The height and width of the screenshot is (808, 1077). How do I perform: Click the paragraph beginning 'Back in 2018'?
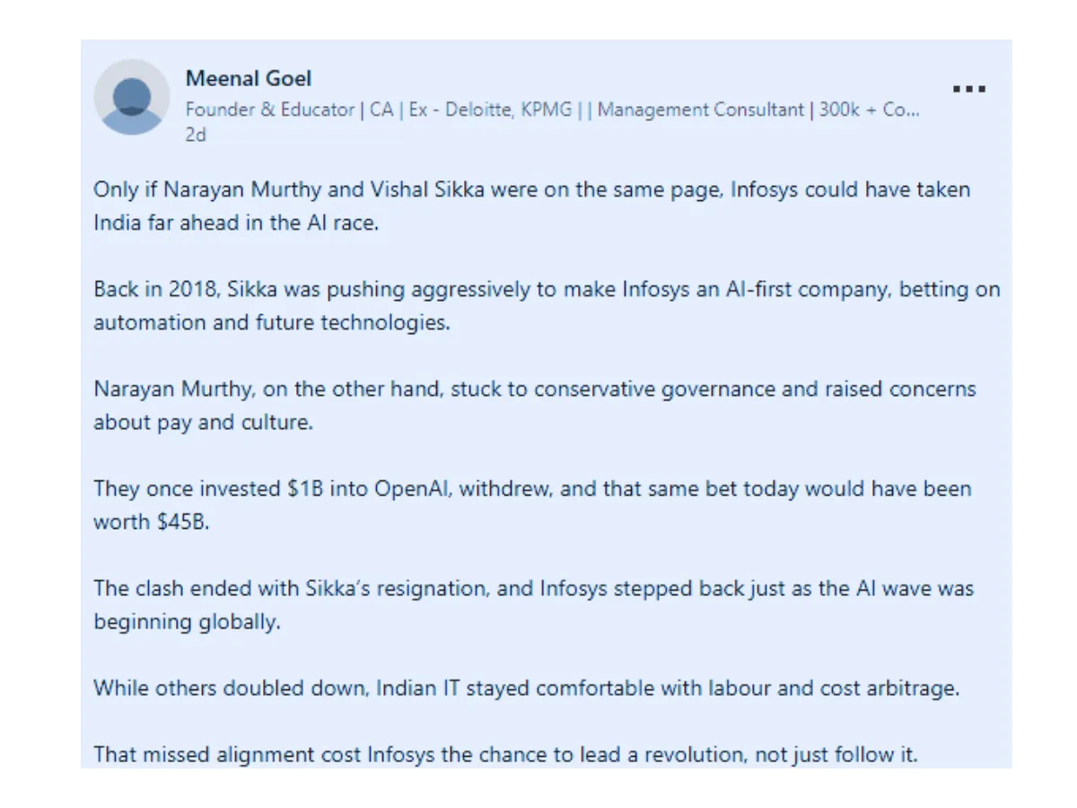coord(547,306)
